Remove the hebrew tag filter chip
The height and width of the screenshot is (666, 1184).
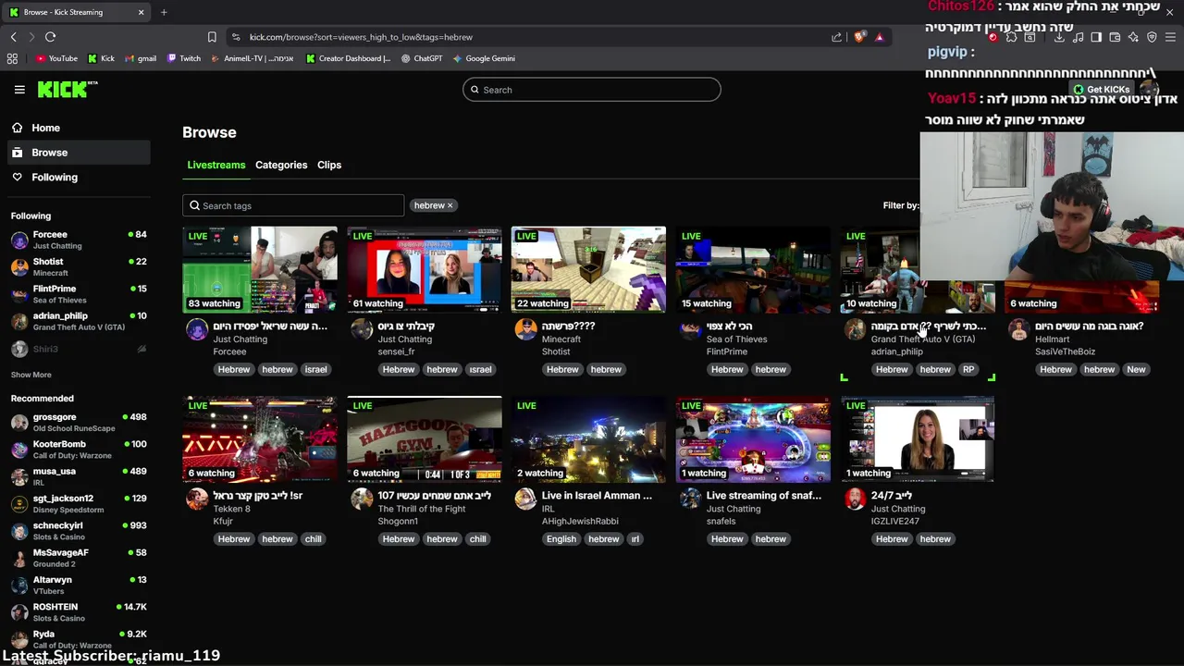450,205
